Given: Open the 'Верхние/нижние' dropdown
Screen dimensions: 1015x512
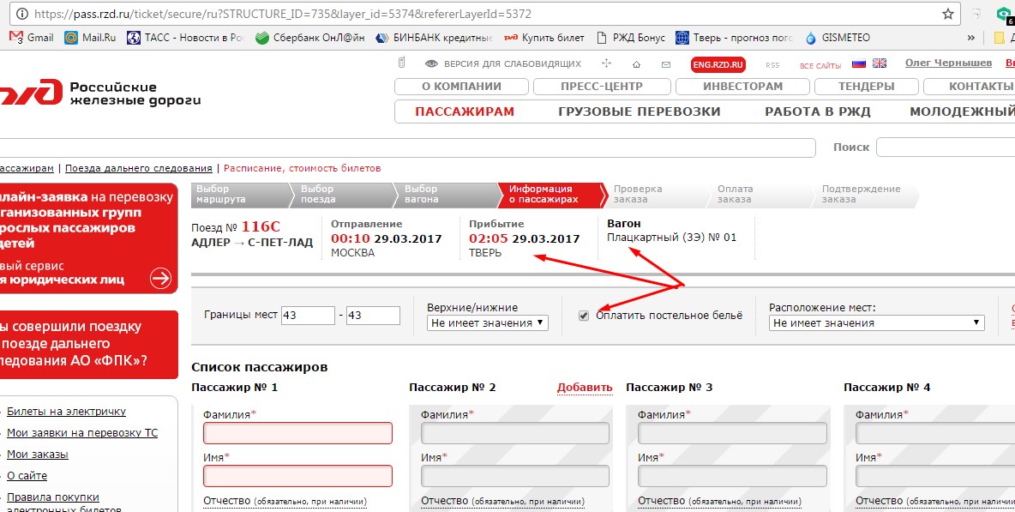Looking at the screenshot, I should click(x=487, y=323).
